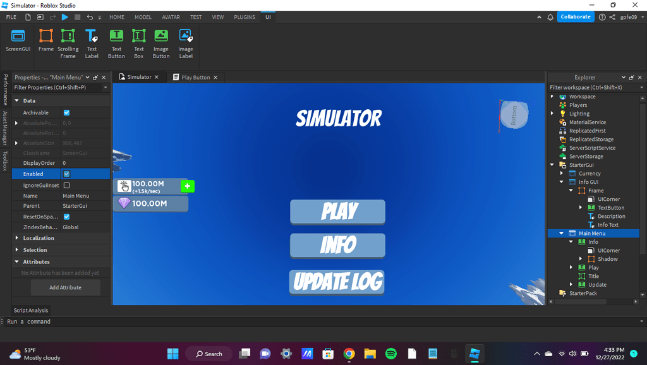Expand the Play node in Explorer

[x=571, y=268]
